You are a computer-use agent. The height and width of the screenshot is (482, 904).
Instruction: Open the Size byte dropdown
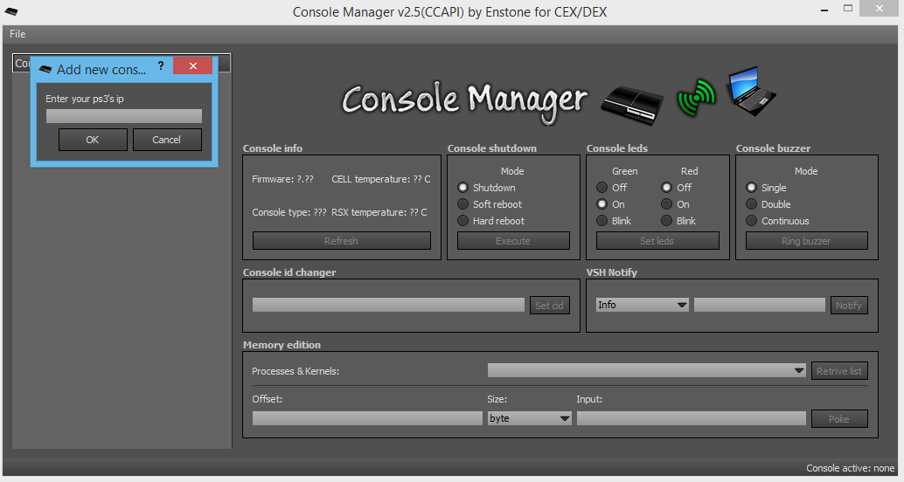pyautogui.click(x=530, y=418)
